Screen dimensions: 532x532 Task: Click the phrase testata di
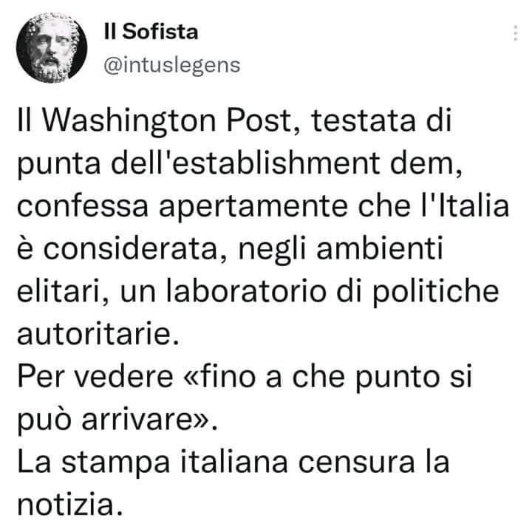click(381, 120)
